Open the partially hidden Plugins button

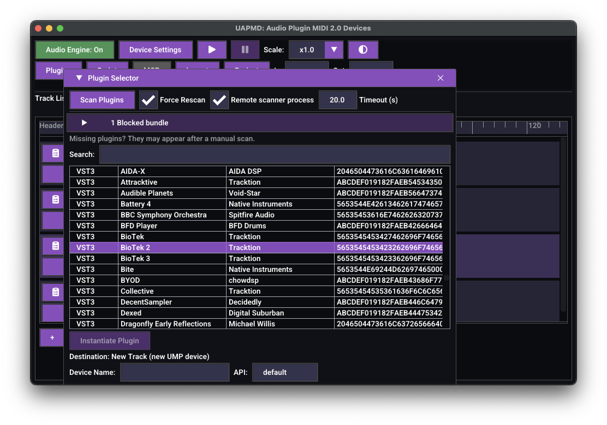click(50, 70)
